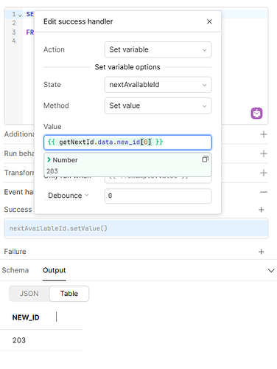The height and width of the screenshot is (369, 277).
Task: Add a new Failure event handler
Action: tap(262, 252)
